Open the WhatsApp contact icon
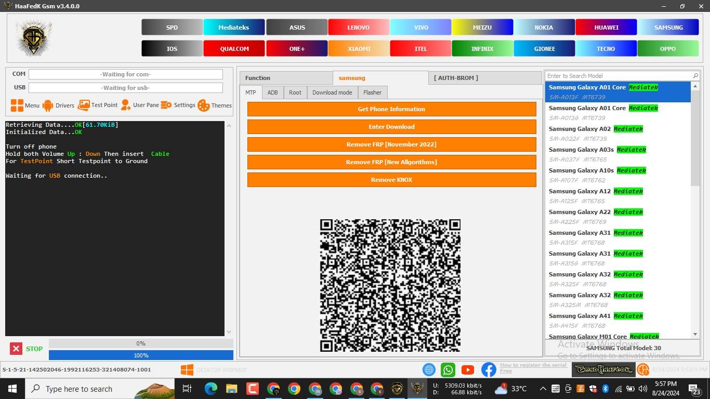The image size is (710, 399). point(448,369)
